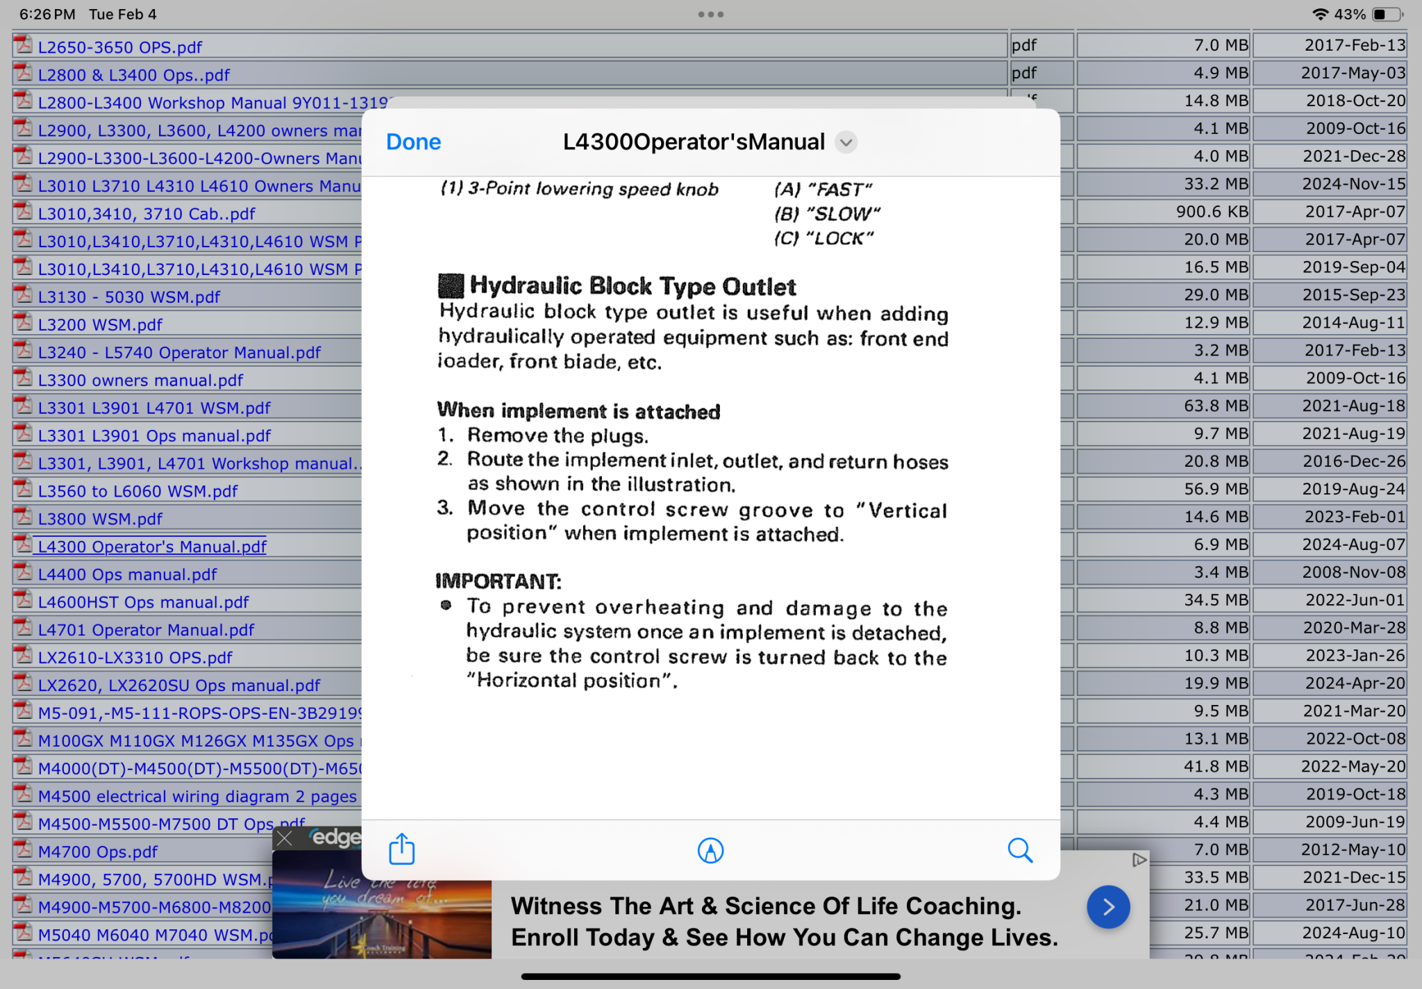Click PDF icon beside L3560 to L6060 WSM.pdf
Viewport: 1422px width, 989px height.
click(24, 490)
